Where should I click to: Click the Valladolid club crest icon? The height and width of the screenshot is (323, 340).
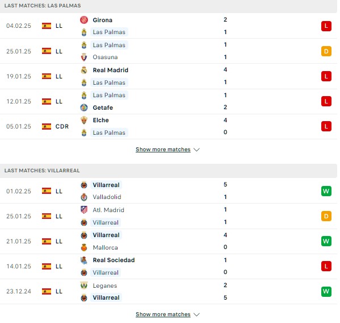(84, 197)
